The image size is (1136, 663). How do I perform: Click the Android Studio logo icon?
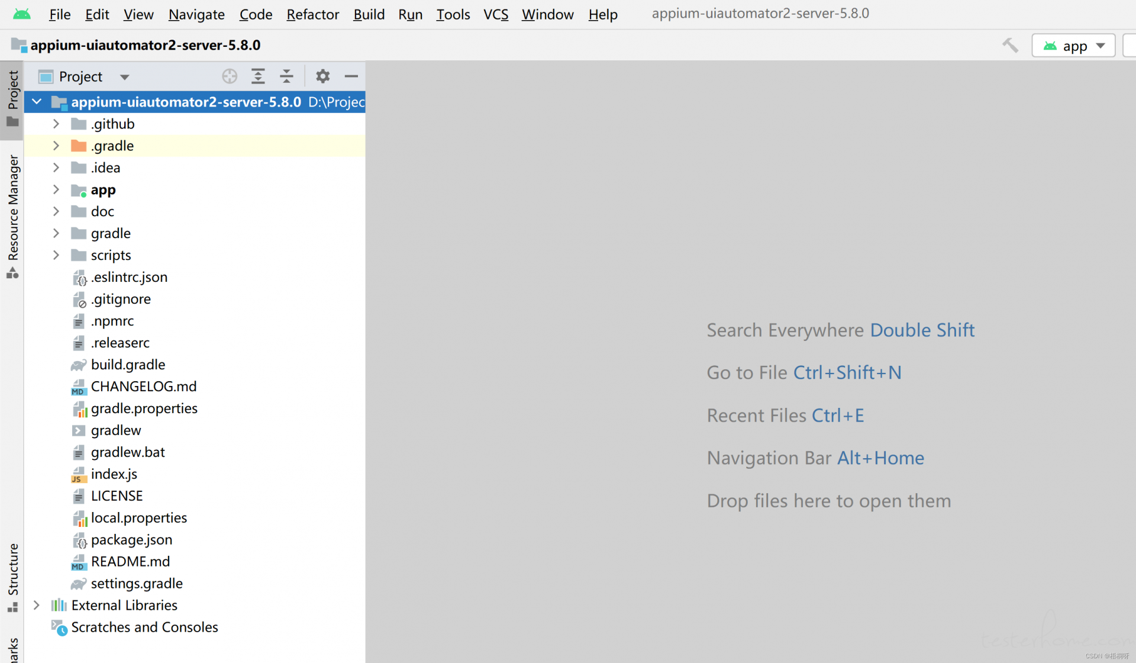tap(22, 14)
